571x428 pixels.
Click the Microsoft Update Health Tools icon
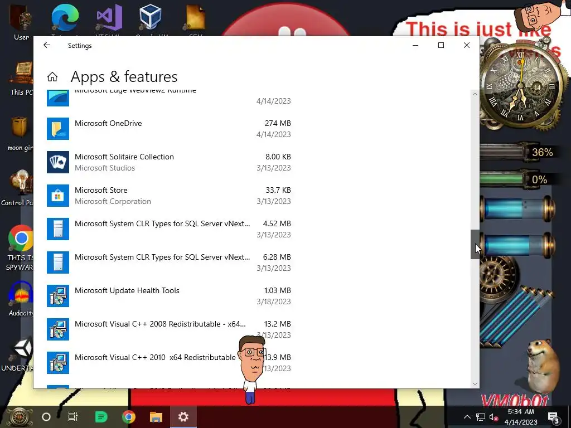click(x=58, y=296)
